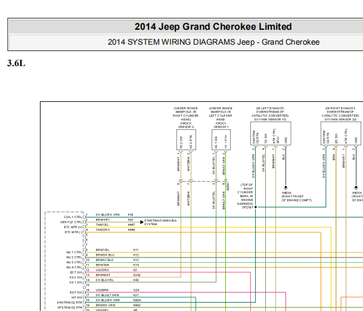Click circuit code 'K447'
Viewport: 363px width, 311px height.
[132, 225]
